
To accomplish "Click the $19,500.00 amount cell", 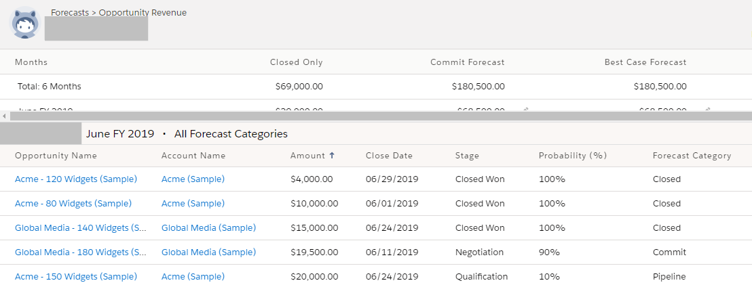I will tap(314, 252).
